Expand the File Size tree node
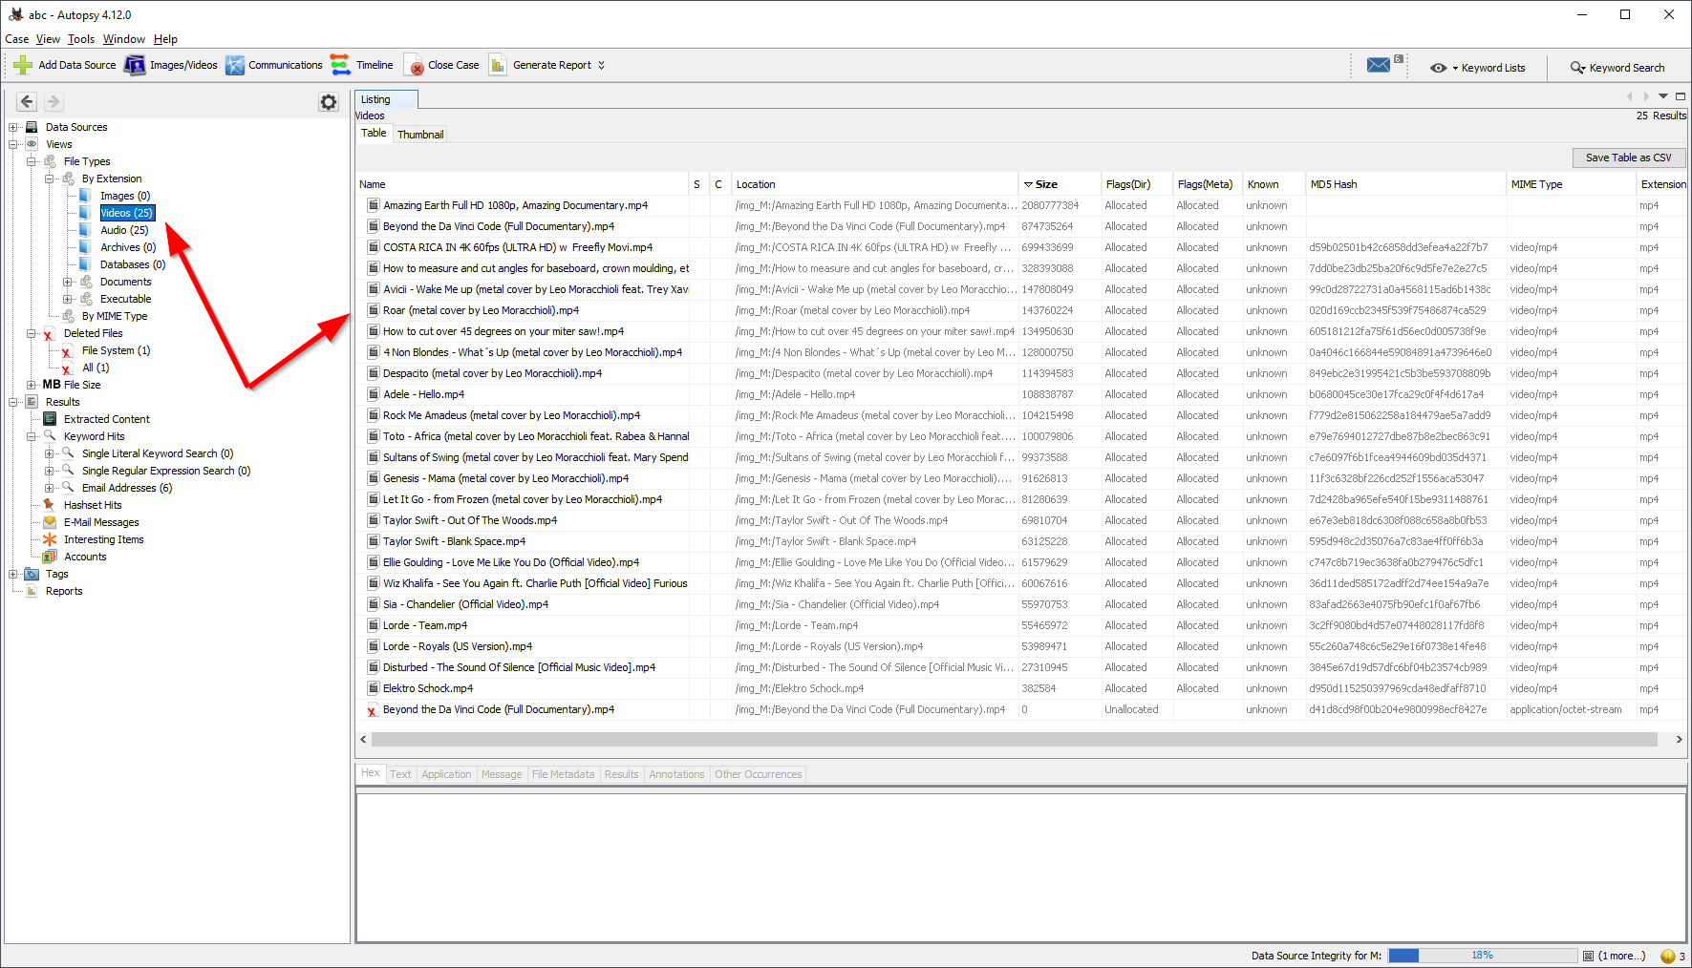Image resolution: width=1692 pixels, height=968 pixels. pos(32,385)
